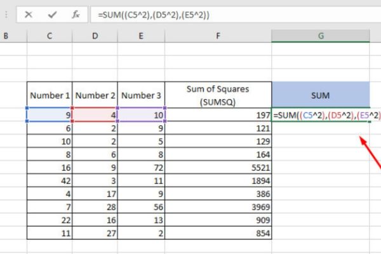Click the blue-highlighted cell with 9
Screen dimensions: 381x254
[50, 114]
